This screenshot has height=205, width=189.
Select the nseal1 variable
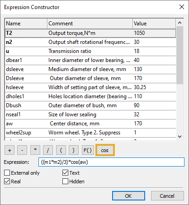[x=90, y=114]
